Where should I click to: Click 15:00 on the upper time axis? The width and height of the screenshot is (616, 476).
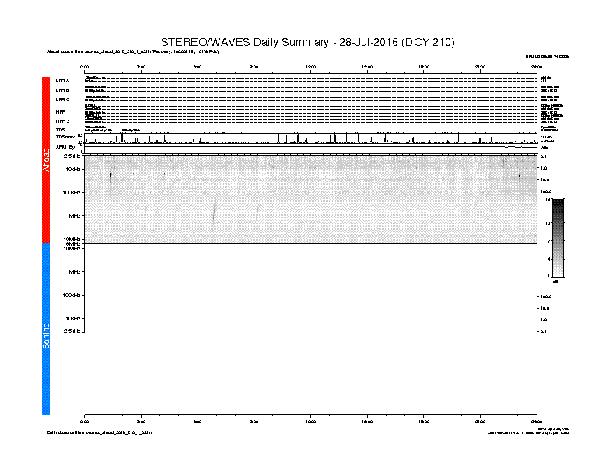point(367,67)
